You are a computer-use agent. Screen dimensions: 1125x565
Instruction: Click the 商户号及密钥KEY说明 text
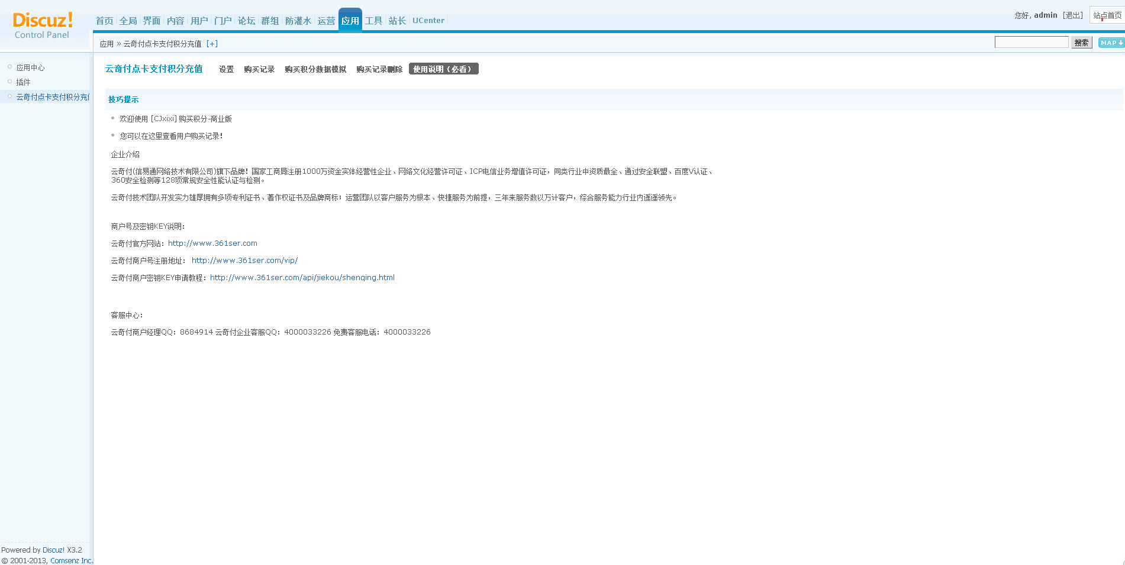click(148, 226)
